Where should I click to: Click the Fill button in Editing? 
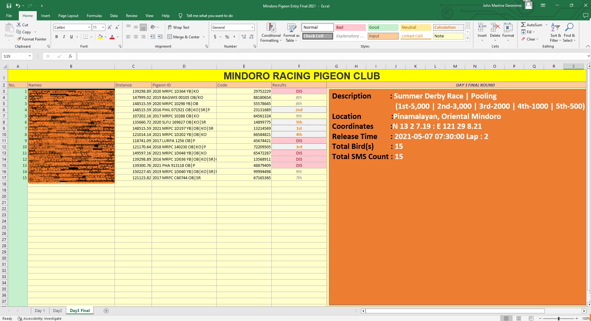(x=528, y=32)
